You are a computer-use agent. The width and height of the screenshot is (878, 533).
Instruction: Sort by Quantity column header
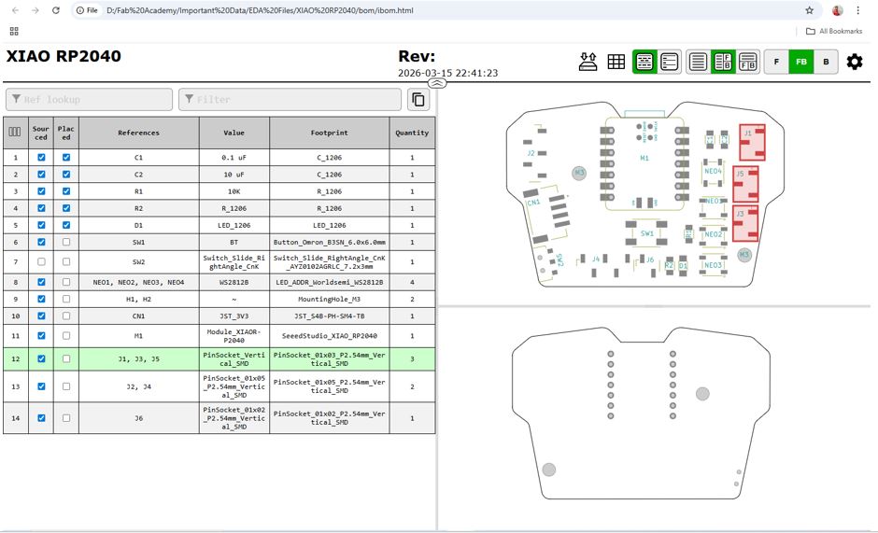click(x=412, y=133)
